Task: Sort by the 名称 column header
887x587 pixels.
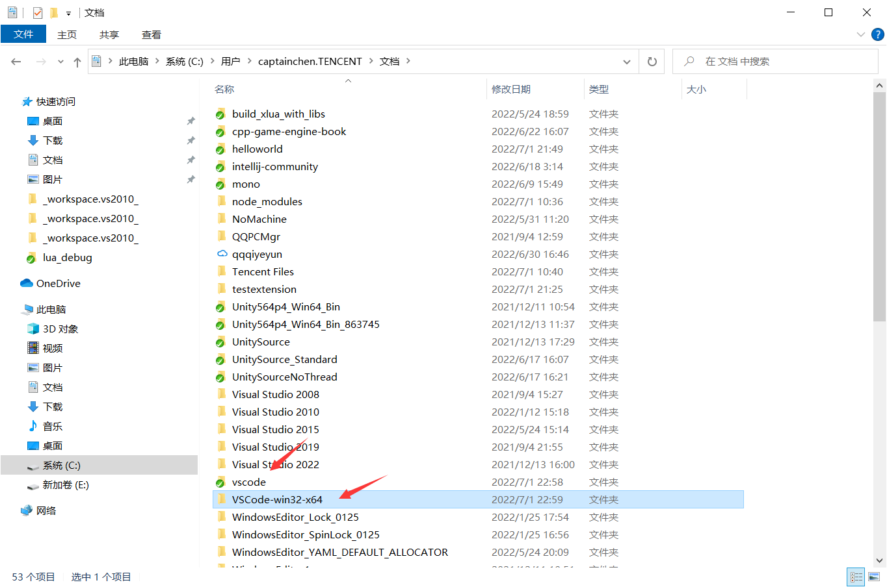Action: [224, 89]
